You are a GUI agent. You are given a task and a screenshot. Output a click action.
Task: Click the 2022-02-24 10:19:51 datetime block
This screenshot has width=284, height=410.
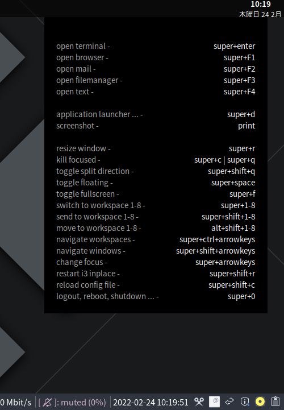click(x=151, y=402)
